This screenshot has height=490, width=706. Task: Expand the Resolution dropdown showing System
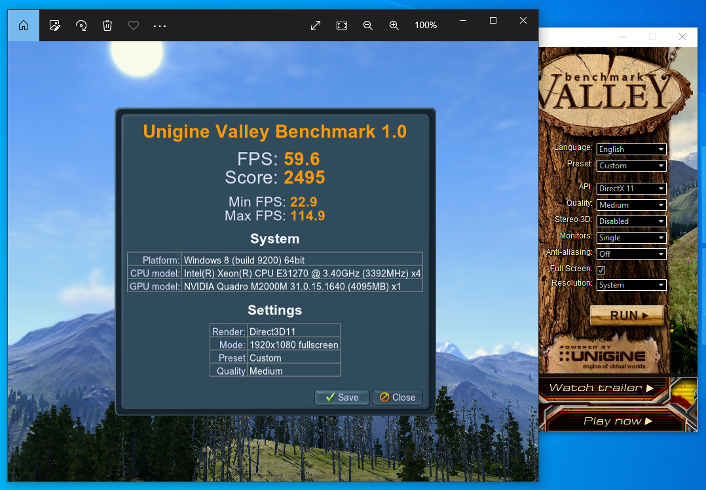pos(631,285)
